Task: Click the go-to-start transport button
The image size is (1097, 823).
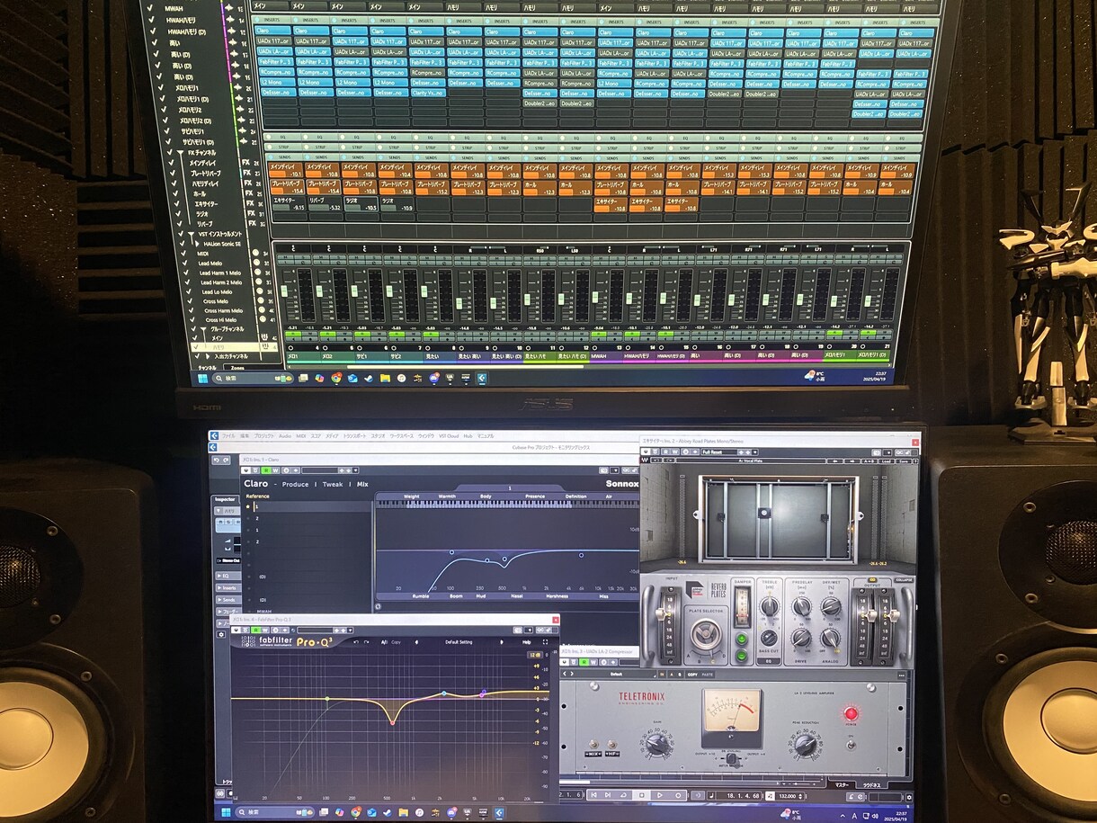Action: point(593,795)
